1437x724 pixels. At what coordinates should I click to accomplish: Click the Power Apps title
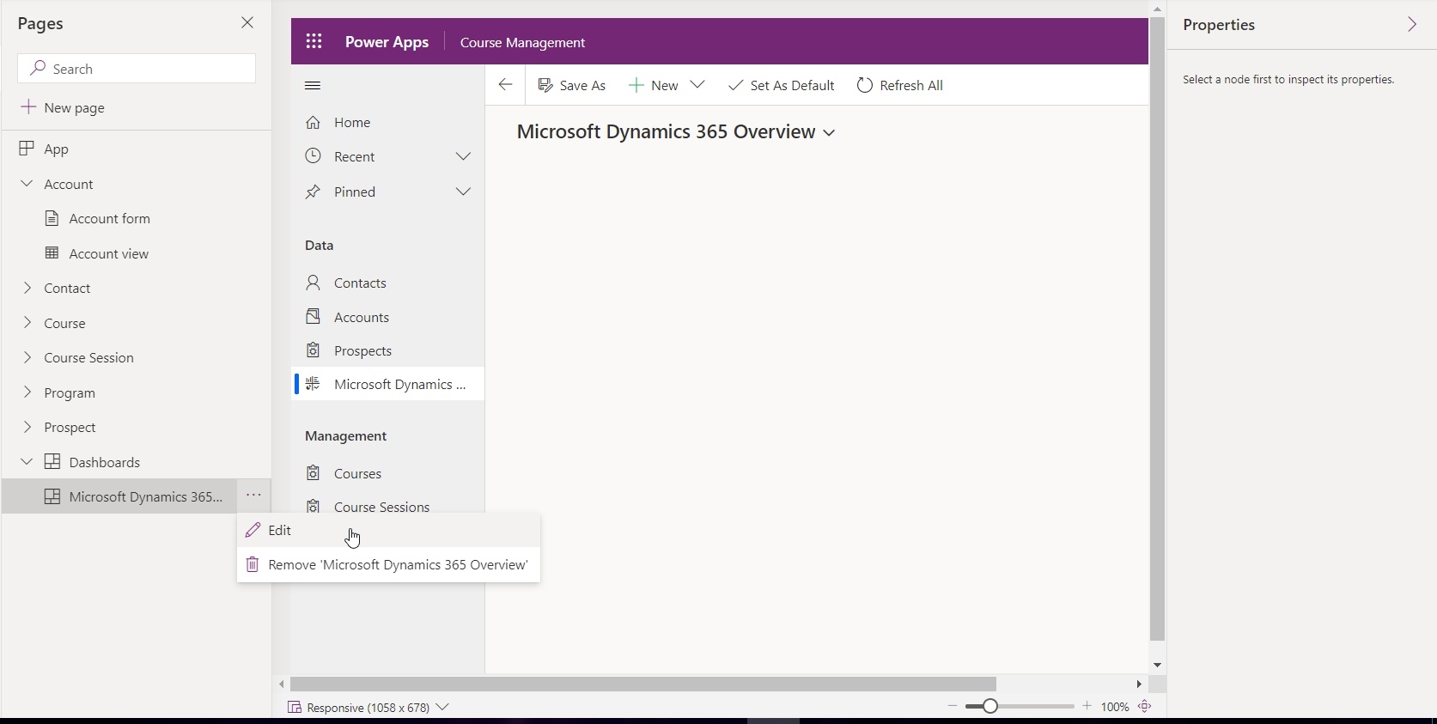(x=387, y=42)
